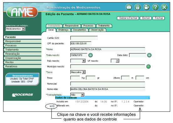Click the Excluir button
This screenshot has width=173, height=123.
(146, 18)
